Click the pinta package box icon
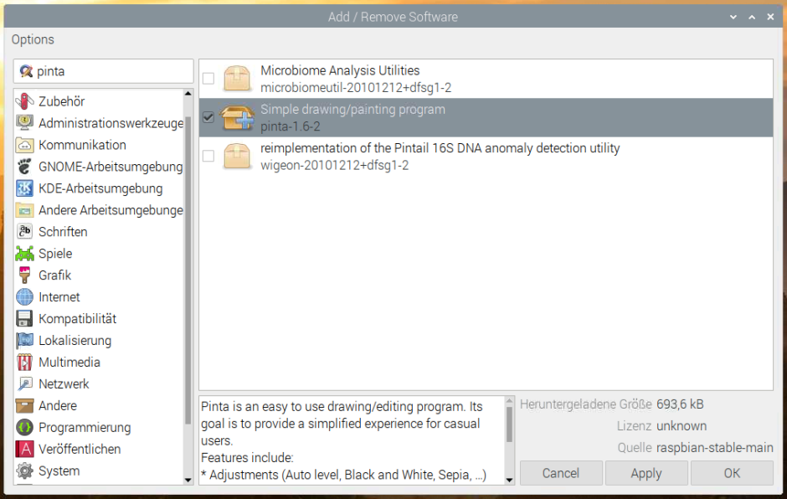Image resolution: width=787 pixels, height=499 pixels. coord(237,118)
